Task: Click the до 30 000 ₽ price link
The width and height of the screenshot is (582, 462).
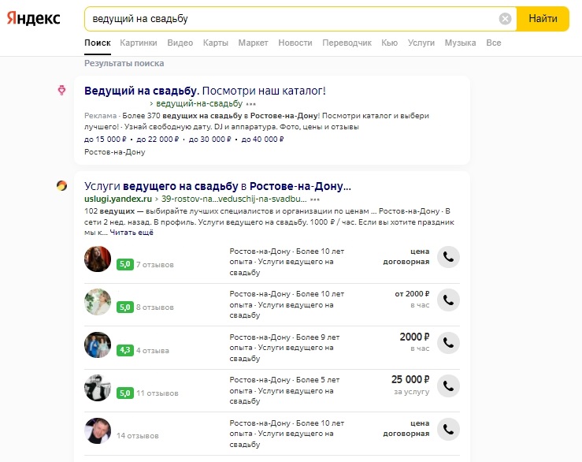Action: 209,139
